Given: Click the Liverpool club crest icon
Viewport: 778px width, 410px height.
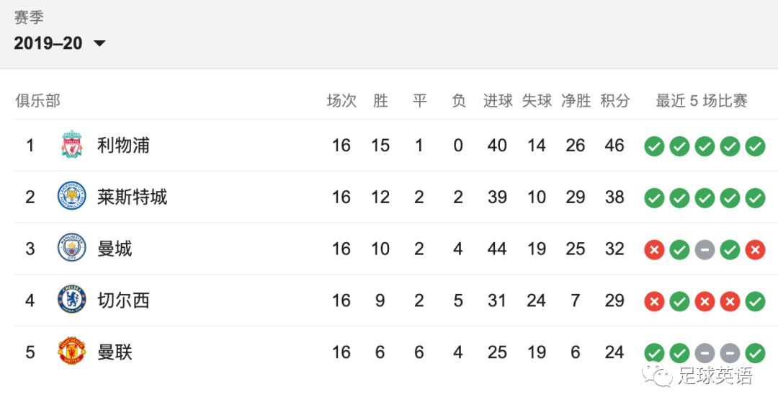Looking at the screenshot, I should 72,145.
